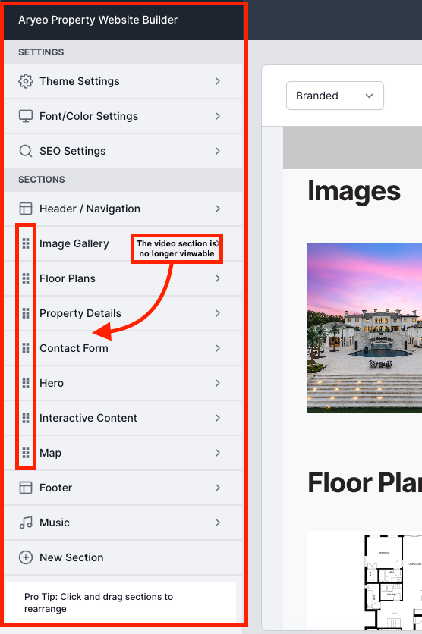Click the Header / Navigation layout icon
This screenshot has width=422, height=634.
[26, 209]
